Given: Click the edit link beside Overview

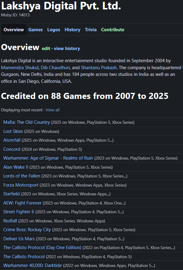Looking at the screenshot, I should [46, 49].
